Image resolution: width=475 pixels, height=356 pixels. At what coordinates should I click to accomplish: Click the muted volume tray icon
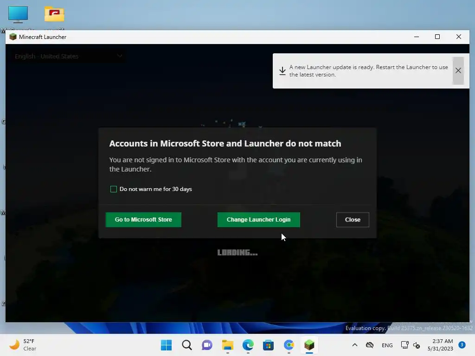[417, 345]
